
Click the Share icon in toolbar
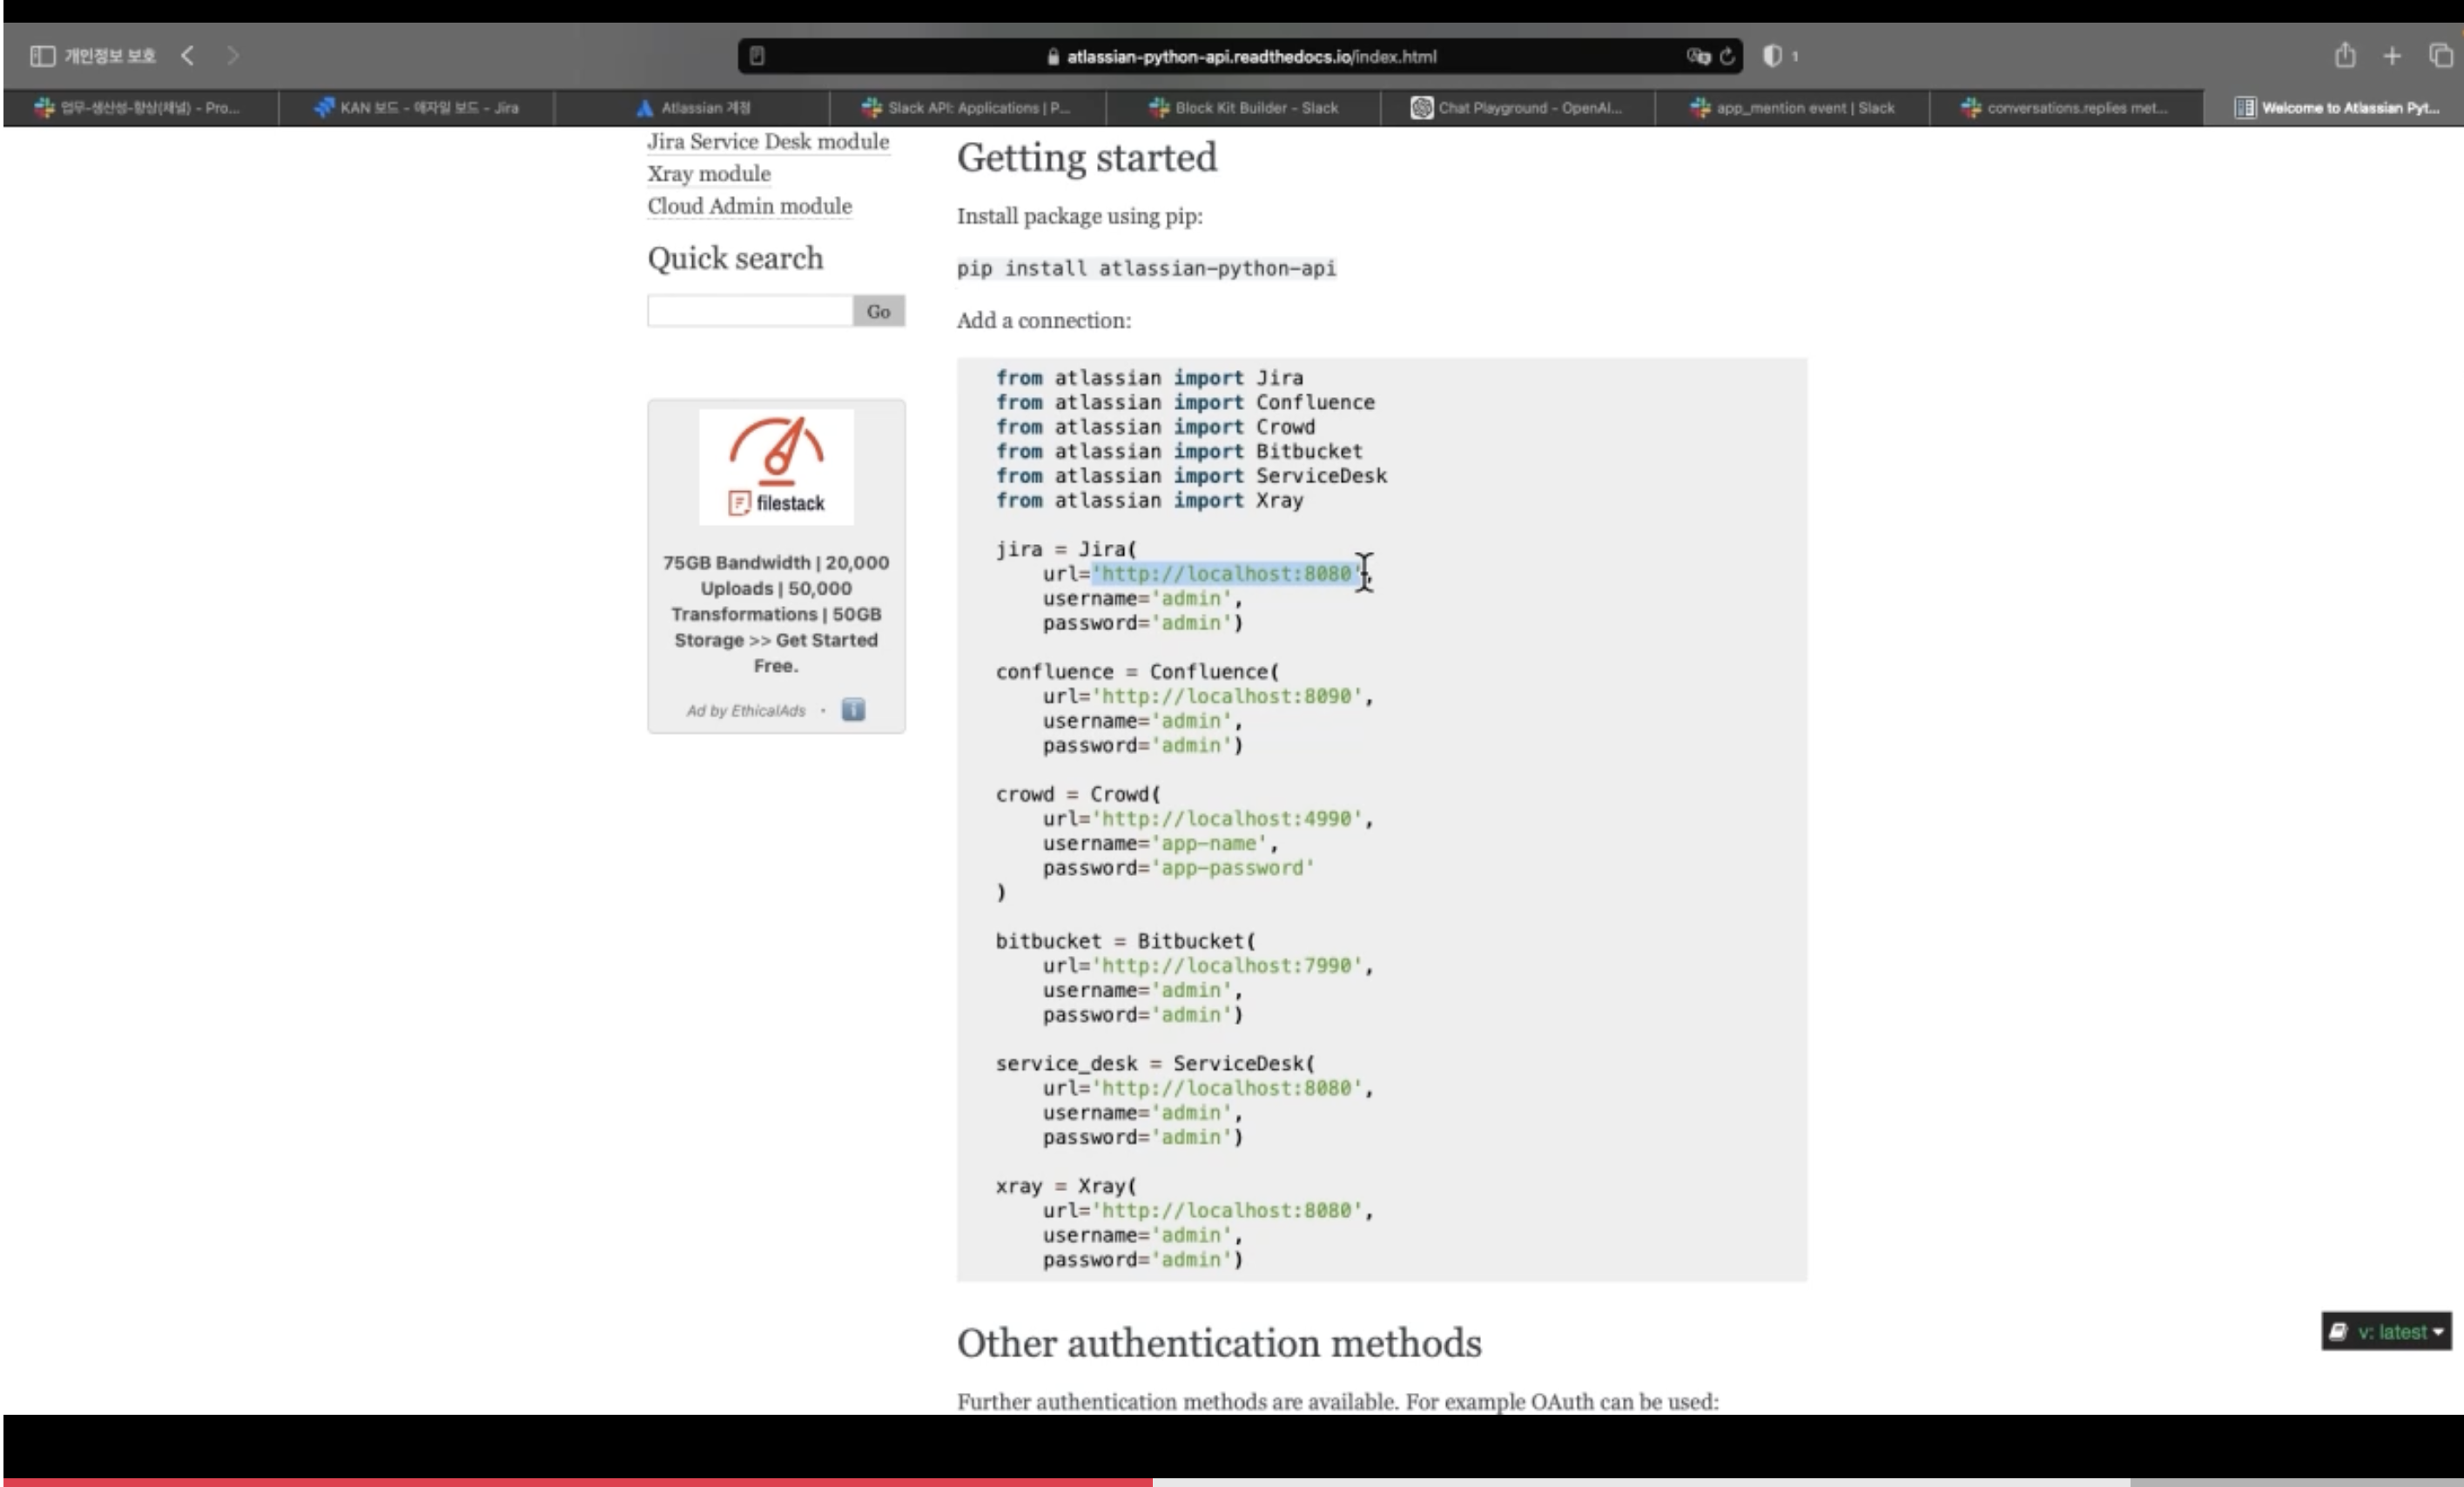(x=2345, y=56)
